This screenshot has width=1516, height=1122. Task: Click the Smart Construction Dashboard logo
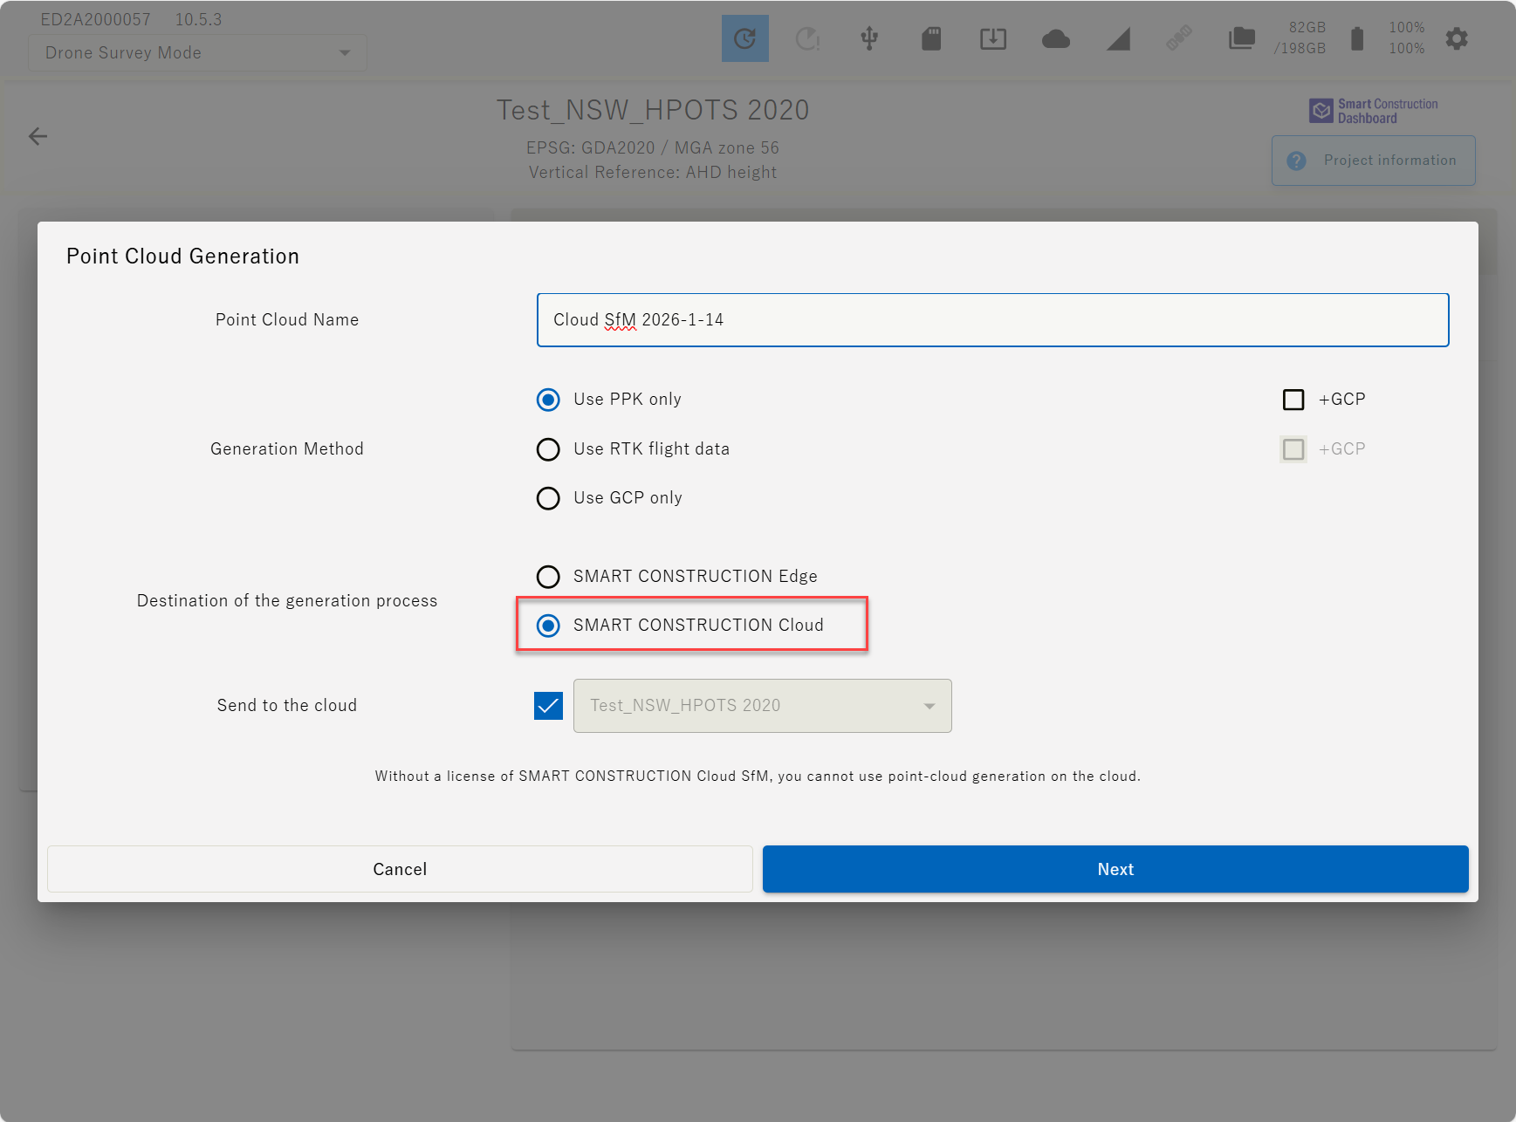tap(1374, 111)
